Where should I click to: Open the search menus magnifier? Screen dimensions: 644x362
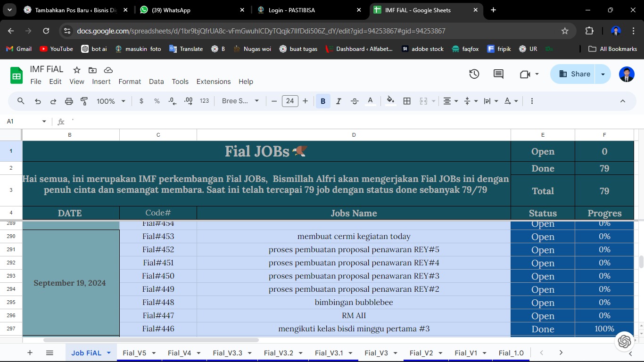(21, 101)
